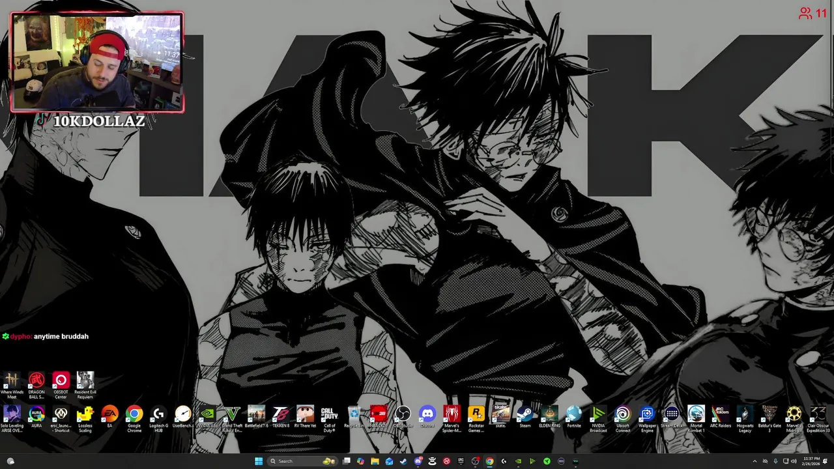
Task: Select Grand Theft Auto V desktop icon
Action: coord(232,419)
